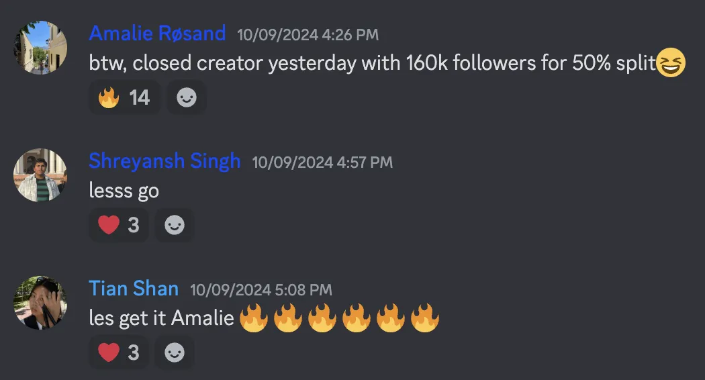Open Tian Shan's profile avatar

40,303
